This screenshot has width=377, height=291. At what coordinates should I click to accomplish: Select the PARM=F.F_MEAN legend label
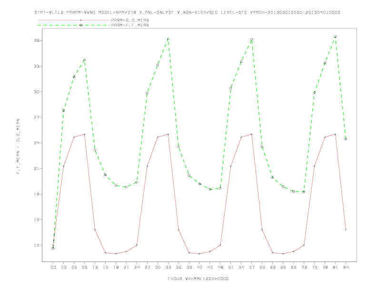130,25
